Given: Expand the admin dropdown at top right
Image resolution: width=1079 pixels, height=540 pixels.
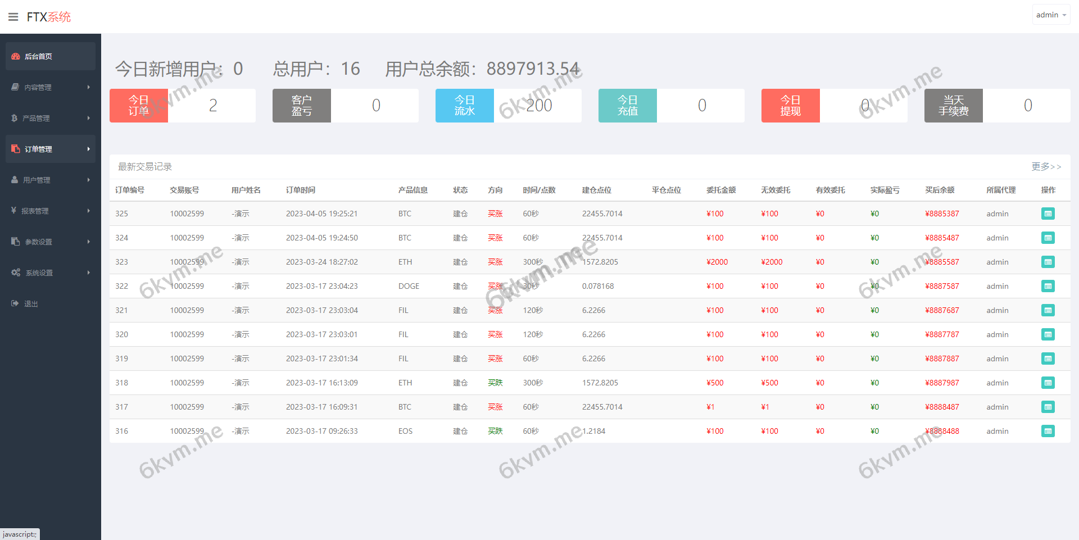Looking at the screenshot, I should coord(1050,14).
